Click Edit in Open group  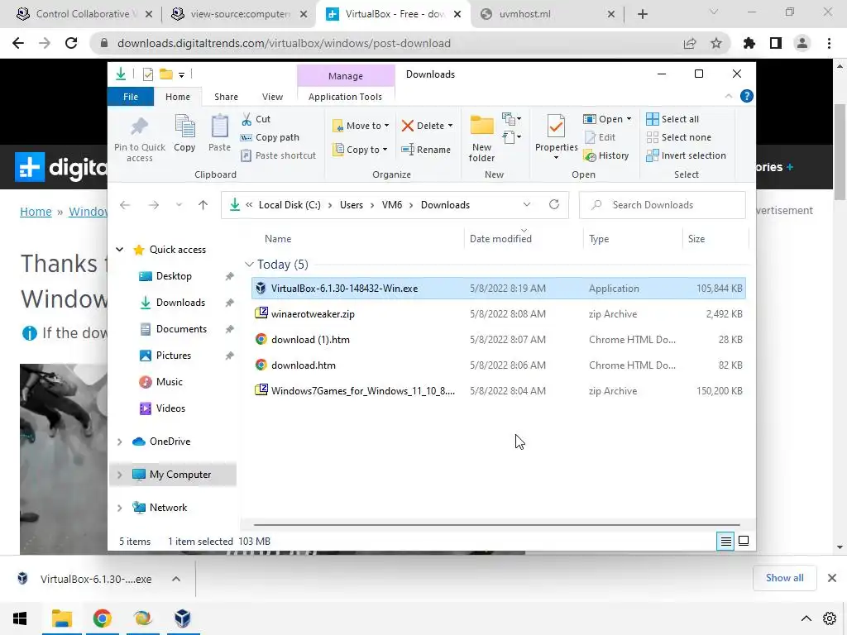click(601, 137)
